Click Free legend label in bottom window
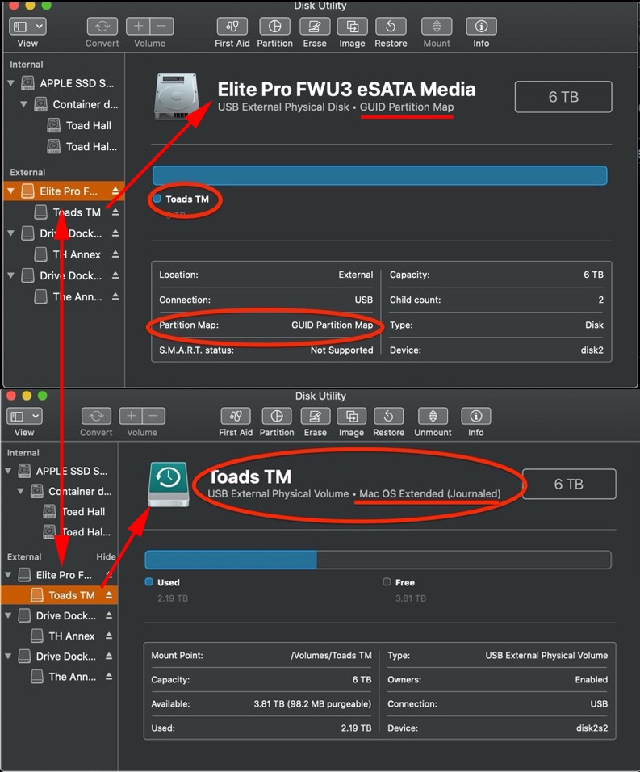This screenshot has height=772, width=640. (x=405, y=582)
